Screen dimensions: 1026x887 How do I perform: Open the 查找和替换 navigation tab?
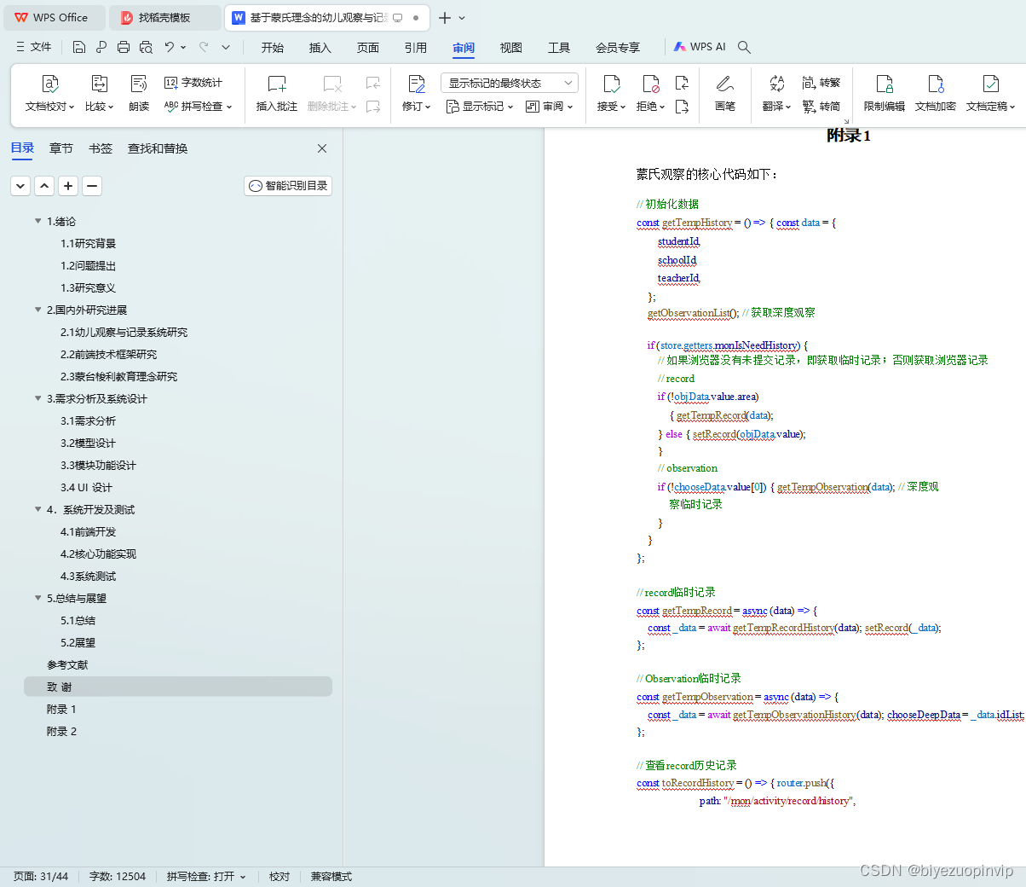coord(158,148)
